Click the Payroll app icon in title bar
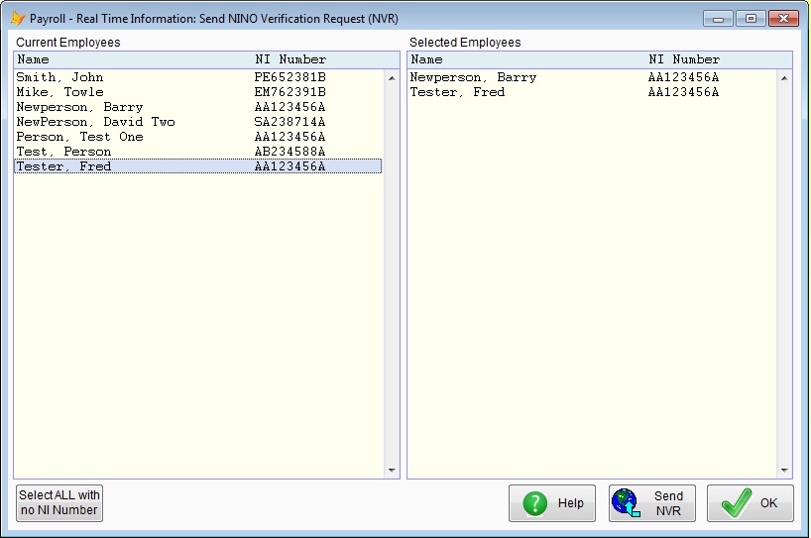The image size is (811, 538). (x=18, y=18)
